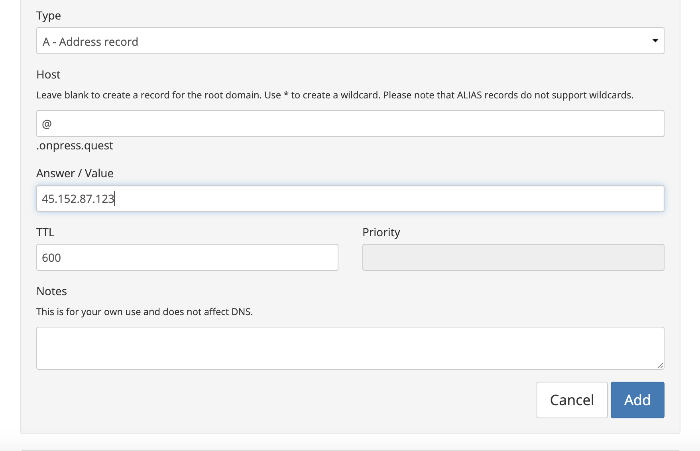The image size is (700, 451).
Task: Click the Notes textarea resize handle
Action: pyautogui.click(x=660, y=365)
